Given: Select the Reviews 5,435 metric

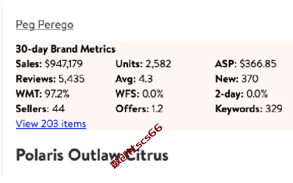Looking at the screenshot, I should [x=50, y=79].
